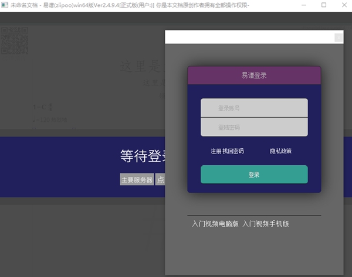This screenshot has height=277, width=352.
Task: Maximize the ziipoo application window
Action: coord(323,5)
